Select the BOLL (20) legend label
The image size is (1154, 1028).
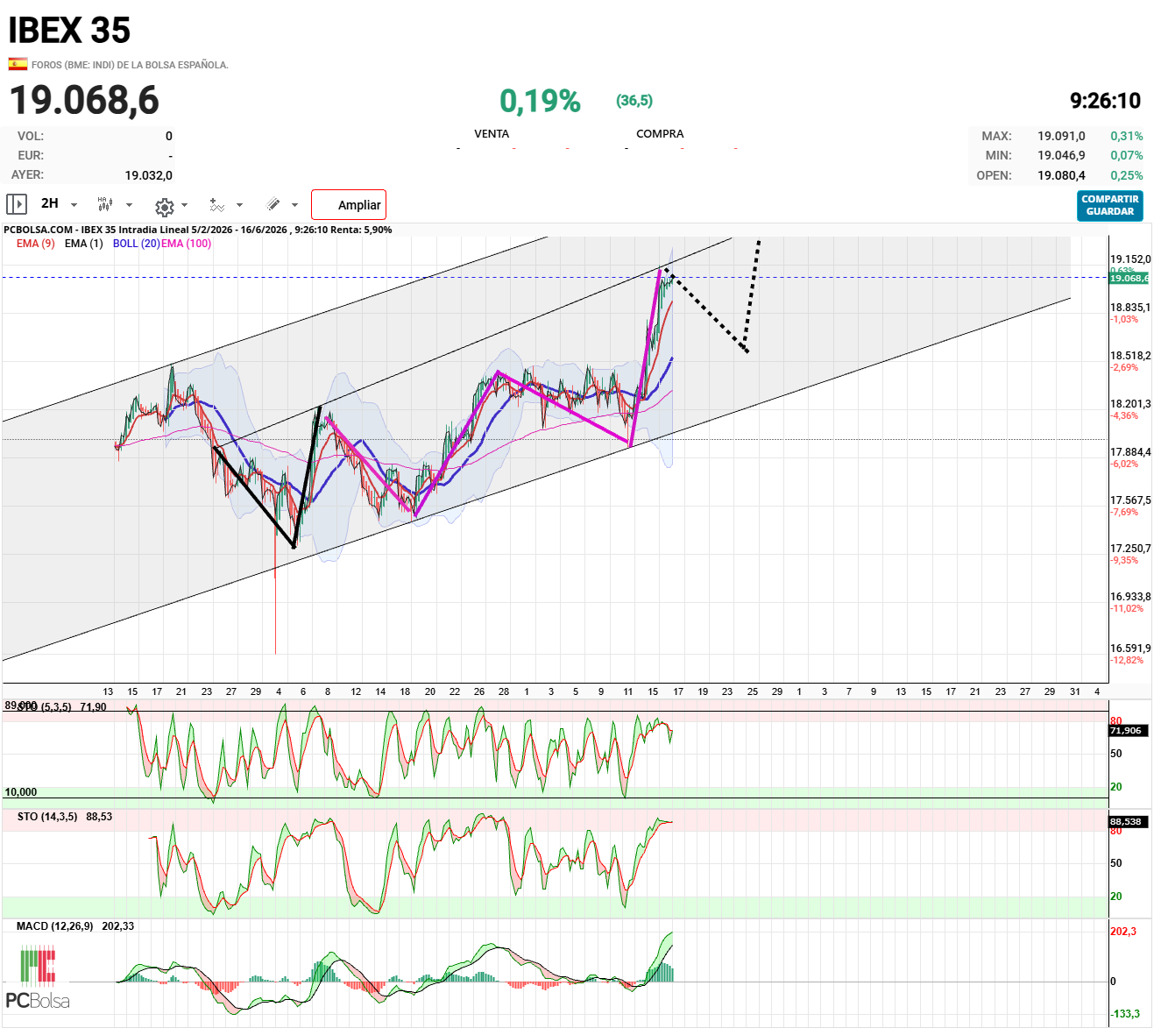[137, 244]
